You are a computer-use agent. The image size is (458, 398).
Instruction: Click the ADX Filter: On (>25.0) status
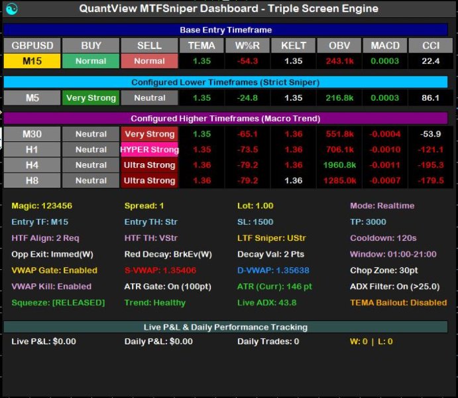click(394, 287)
